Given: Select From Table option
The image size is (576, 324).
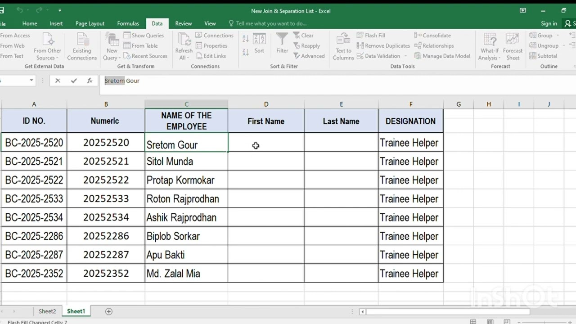Looking at the screenshot, I should 141,46.
